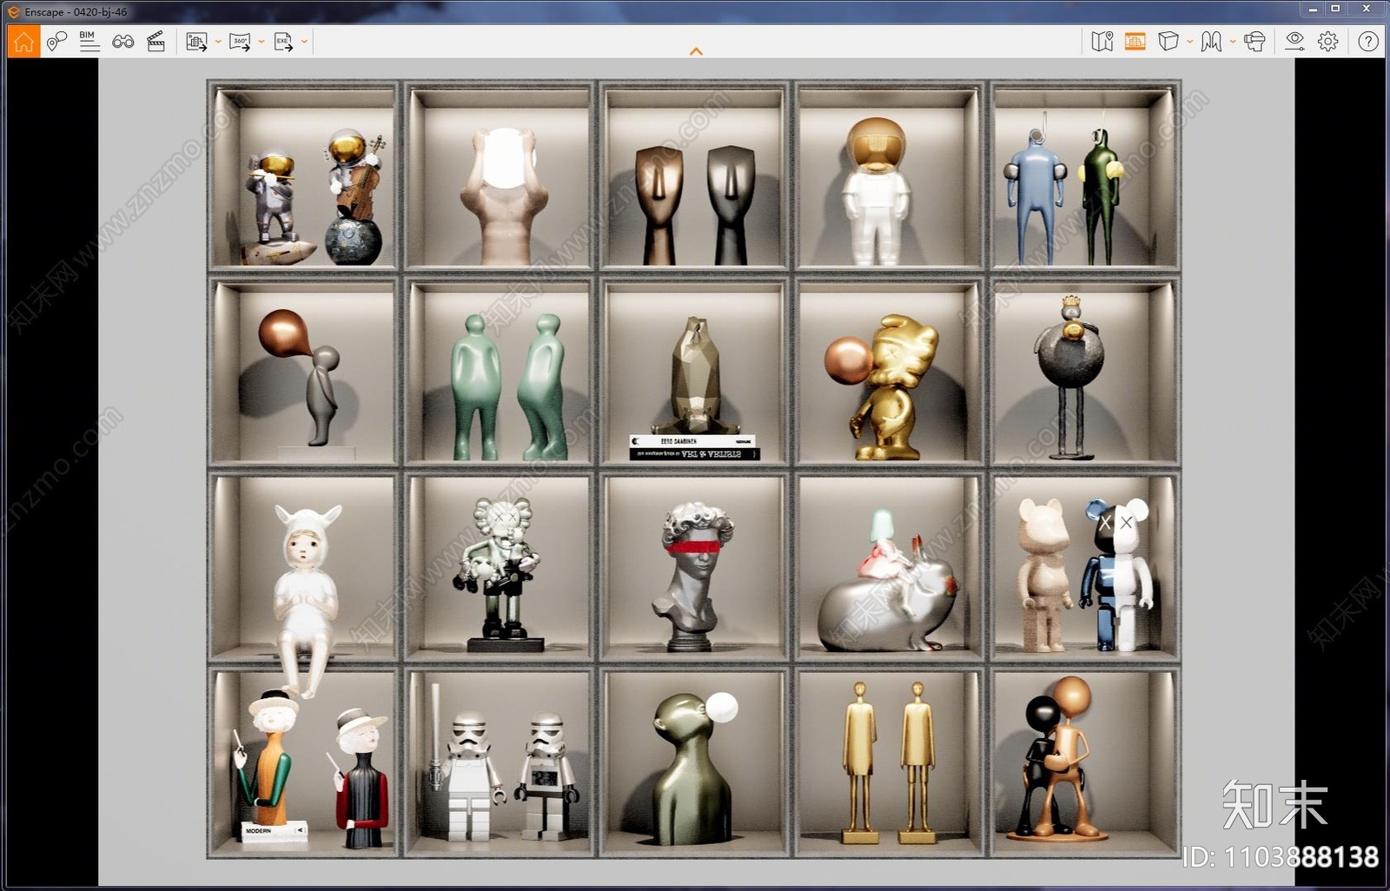Open general settings gear

tap(1327, 42)
